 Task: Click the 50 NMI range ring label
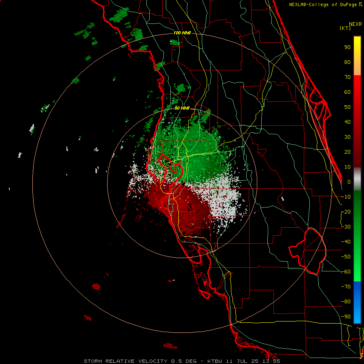[182, 108]
